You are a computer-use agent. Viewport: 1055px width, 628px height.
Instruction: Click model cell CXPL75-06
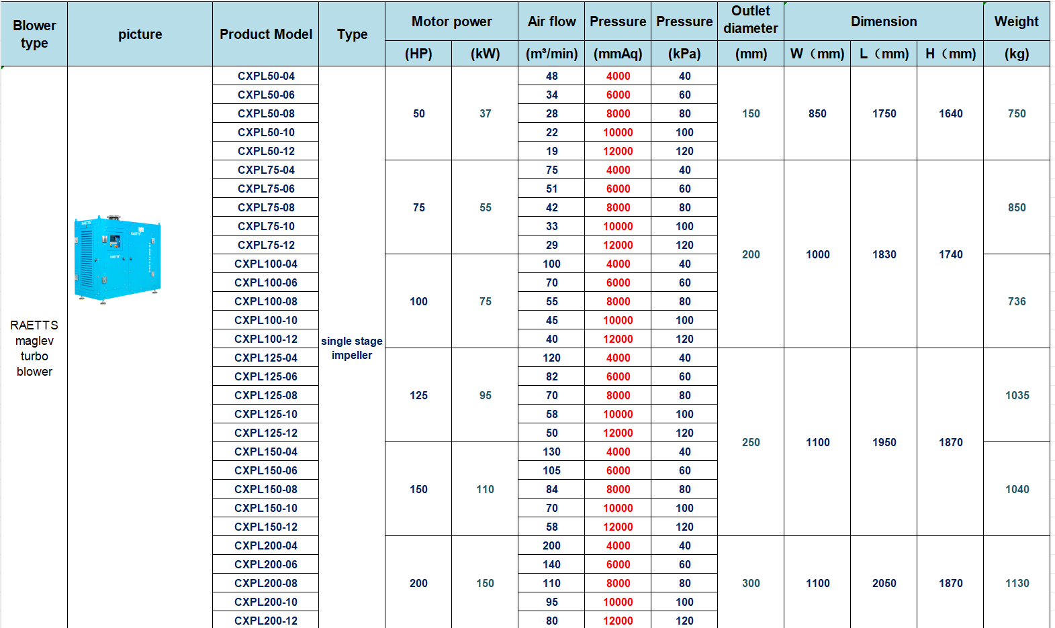tap(266, 189)
